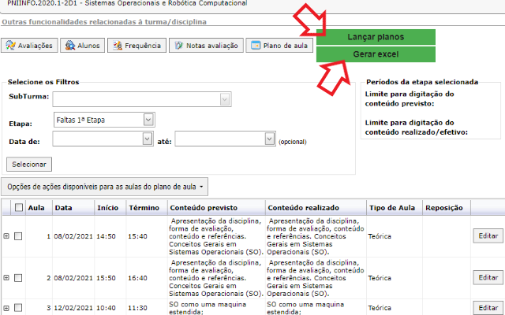The height and width of the screenshot is (315, 505).
Task: Open the Frequência attendance page
Action: 137,46
